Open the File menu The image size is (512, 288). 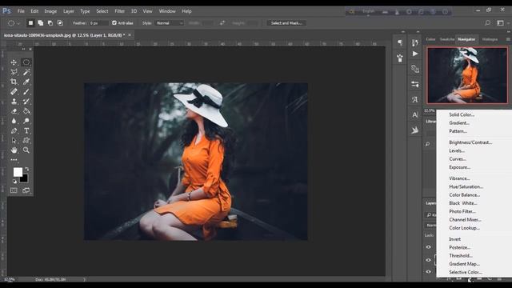coord(21,11)
